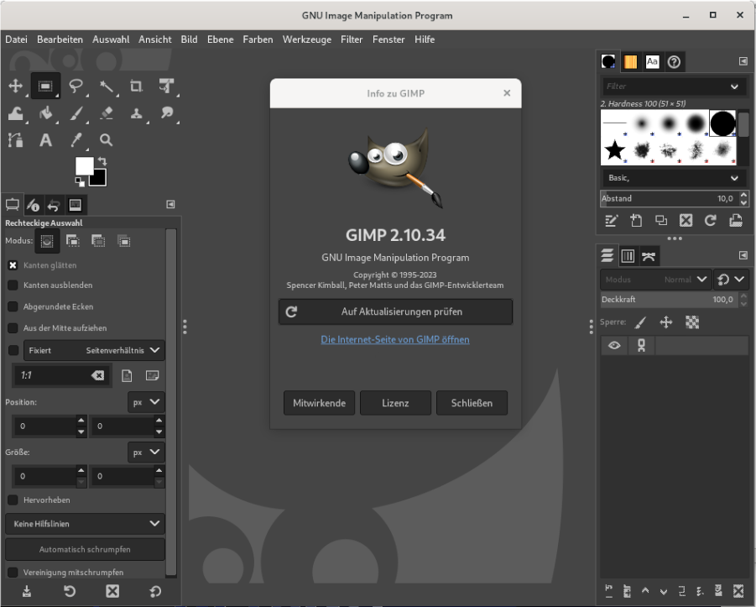Screen dimensions: 756x607
Task: Edit the selected brush icon
Action: [x=611, y=221]
